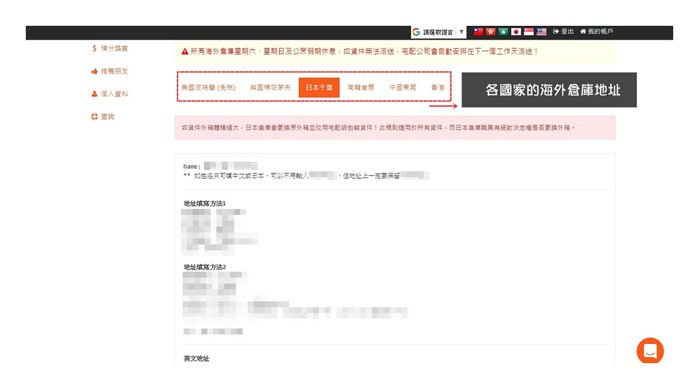Switch to 香港 warehouse tab

pyautogui.click(x=438, y=88)
